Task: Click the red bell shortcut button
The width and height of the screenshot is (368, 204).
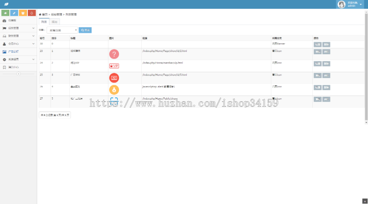Action: (x=31, y=13)
